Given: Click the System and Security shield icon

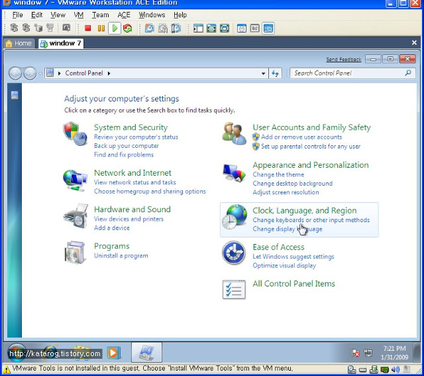Looking at the screenshot, I should 75,133.
